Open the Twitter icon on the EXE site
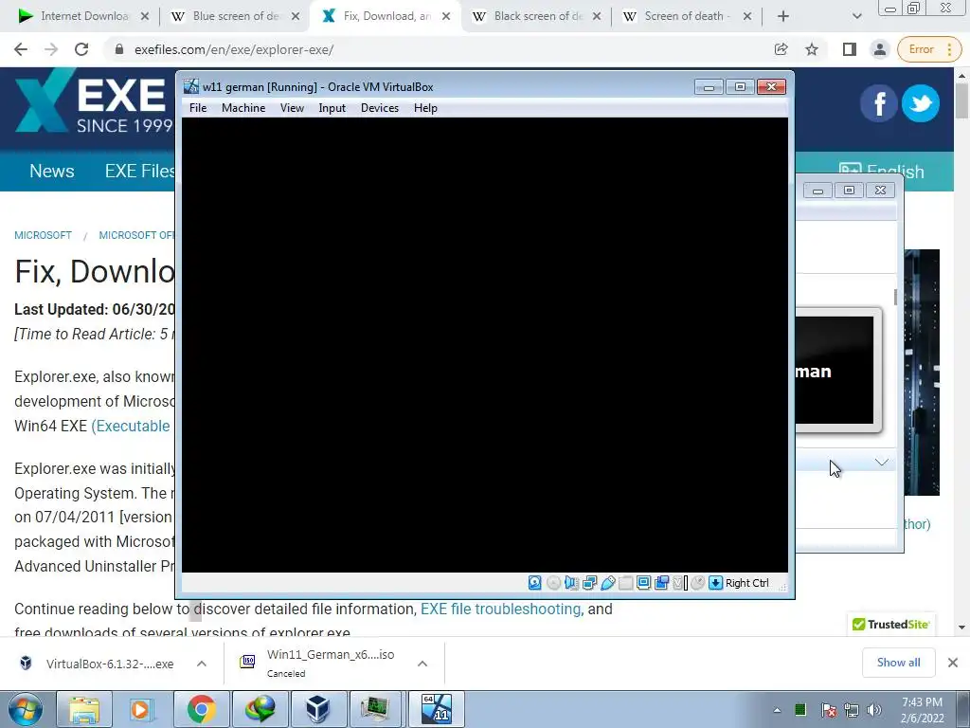This screenshot has height=728, width=970. pyautogui.click(x=921, y=103)
